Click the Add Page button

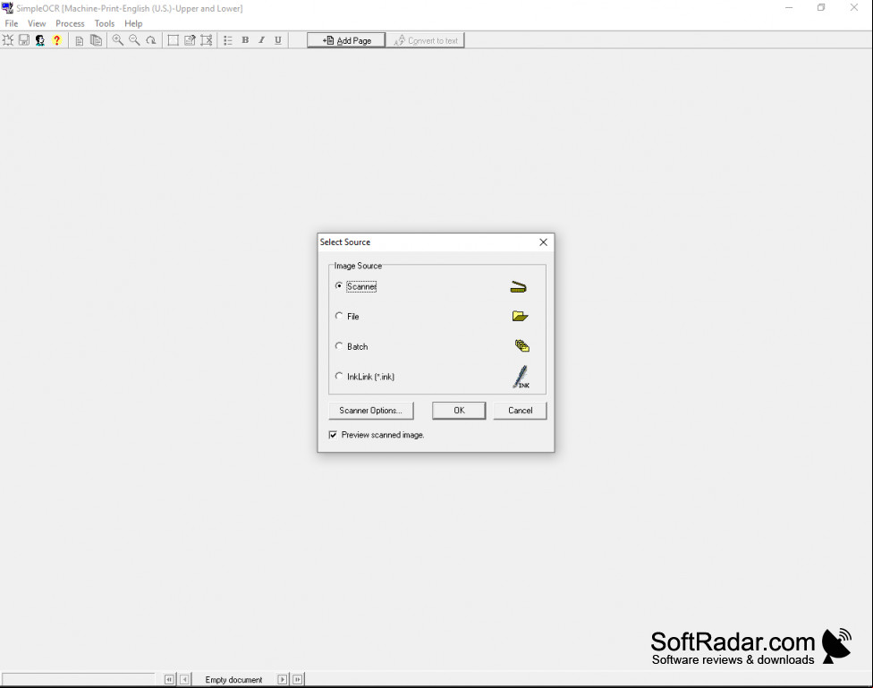click(x=346, y=40)
